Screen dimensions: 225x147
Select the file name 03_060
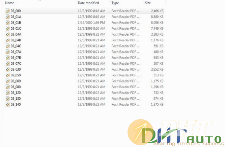coord(16,81)
